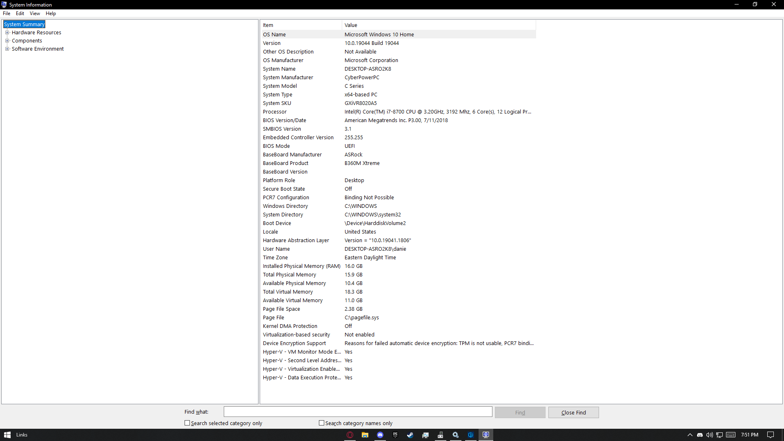
Task: Select the Processor row in the list
Action: coord(275,112)
